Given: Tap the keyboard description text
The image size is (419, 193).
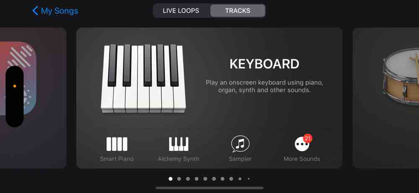Looking at the screenshot, I should pos(264,87).
